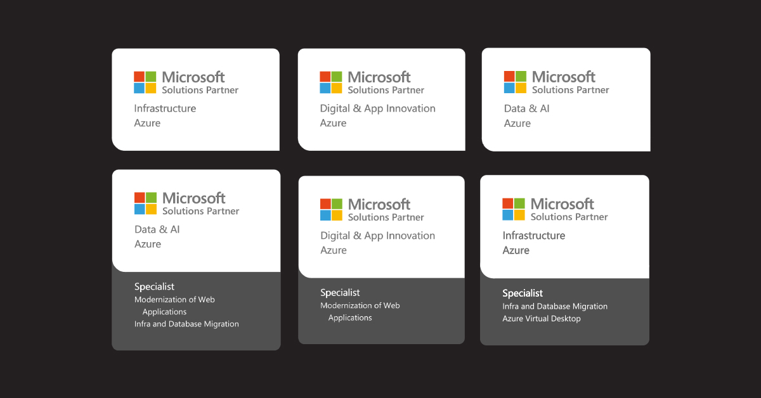Click the "Specialist" heading on the Data & AI badge
The width and height of the screenshot is (761, 398).
154,287
